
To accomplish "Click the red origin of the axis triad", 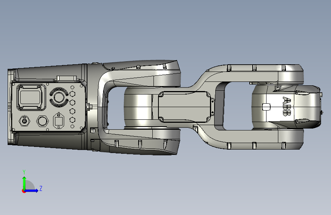I will [x=24, y=191].
